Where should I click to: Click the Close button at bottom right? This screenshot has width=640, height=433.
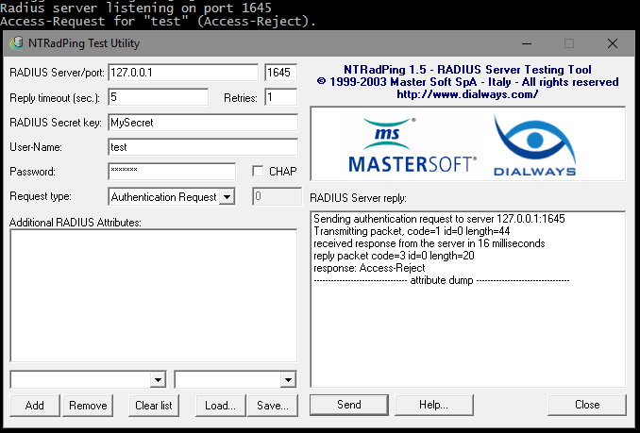[x=586, y=405]
